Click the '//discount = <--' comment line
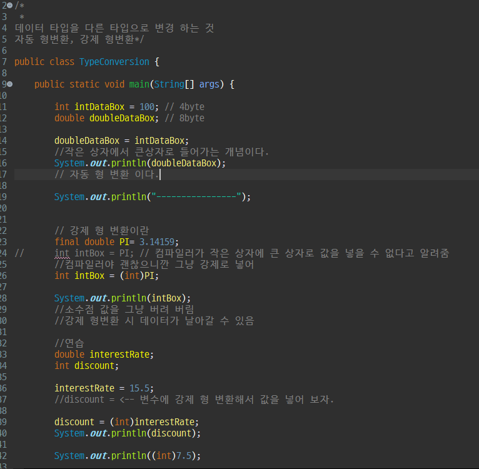 click(x=194, y=400)
